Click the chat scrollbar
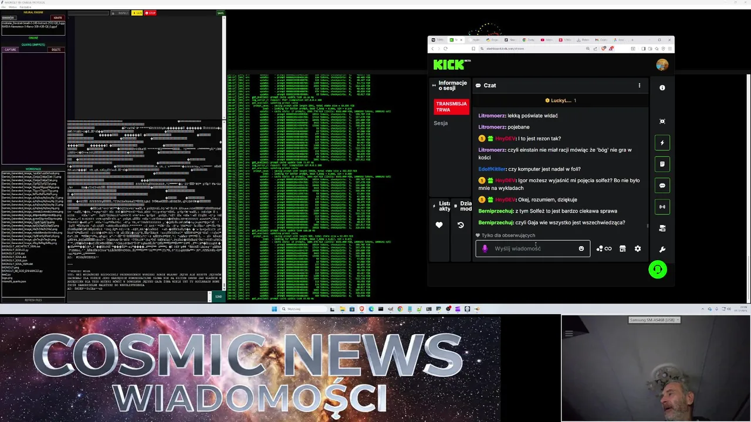The height and width of the screenshot is (422, 751). tap(648, 226)
